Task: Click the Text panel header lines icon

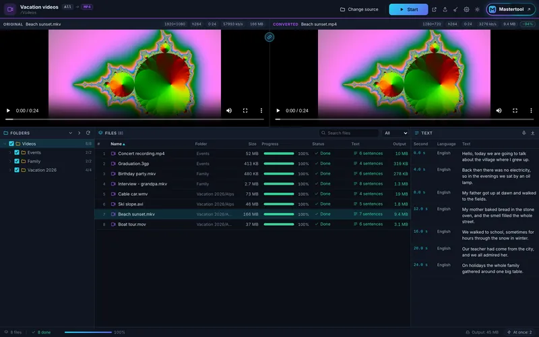Action: (416, 133)
